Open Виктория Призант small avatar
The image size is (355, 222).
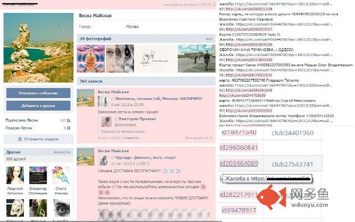(x=106, y=122)
